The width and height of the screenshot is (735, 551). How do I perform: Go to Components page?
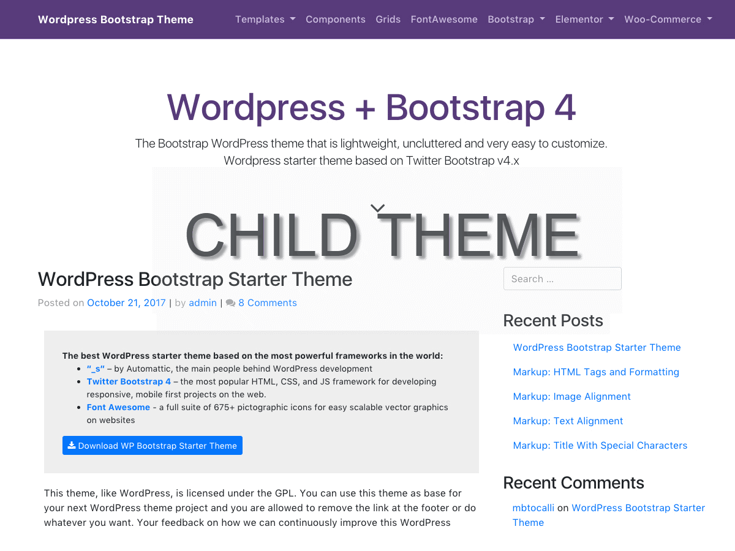click(x=336, y=19)
